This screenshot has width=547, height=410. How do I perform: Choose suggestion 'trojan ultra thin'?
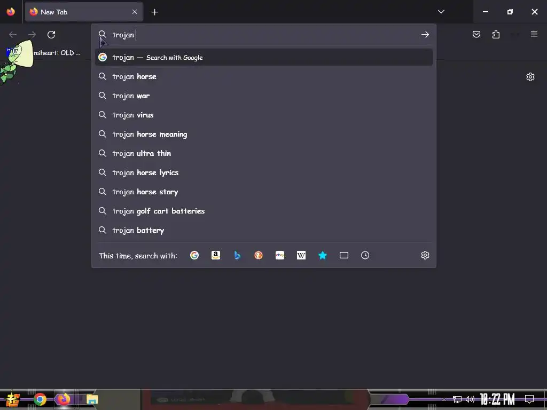[264, 153]
